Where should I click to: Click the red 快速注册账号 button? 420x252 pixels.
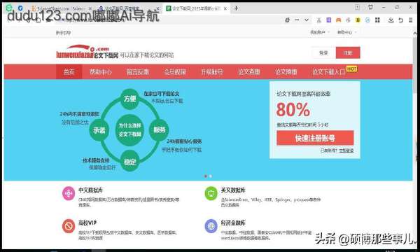click(315, 138)
